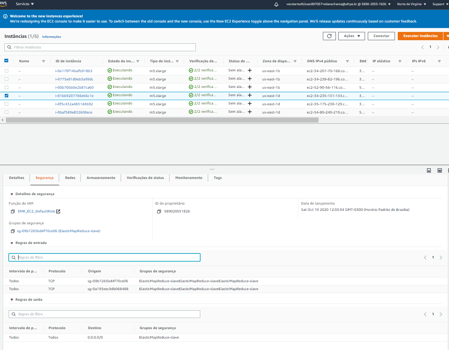
Task: Click the Filtrar instâncias search field
Action: 100,47
